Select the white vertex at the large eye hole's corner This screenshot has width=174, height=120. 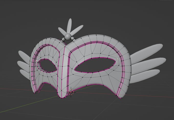[x=117, y=59]
